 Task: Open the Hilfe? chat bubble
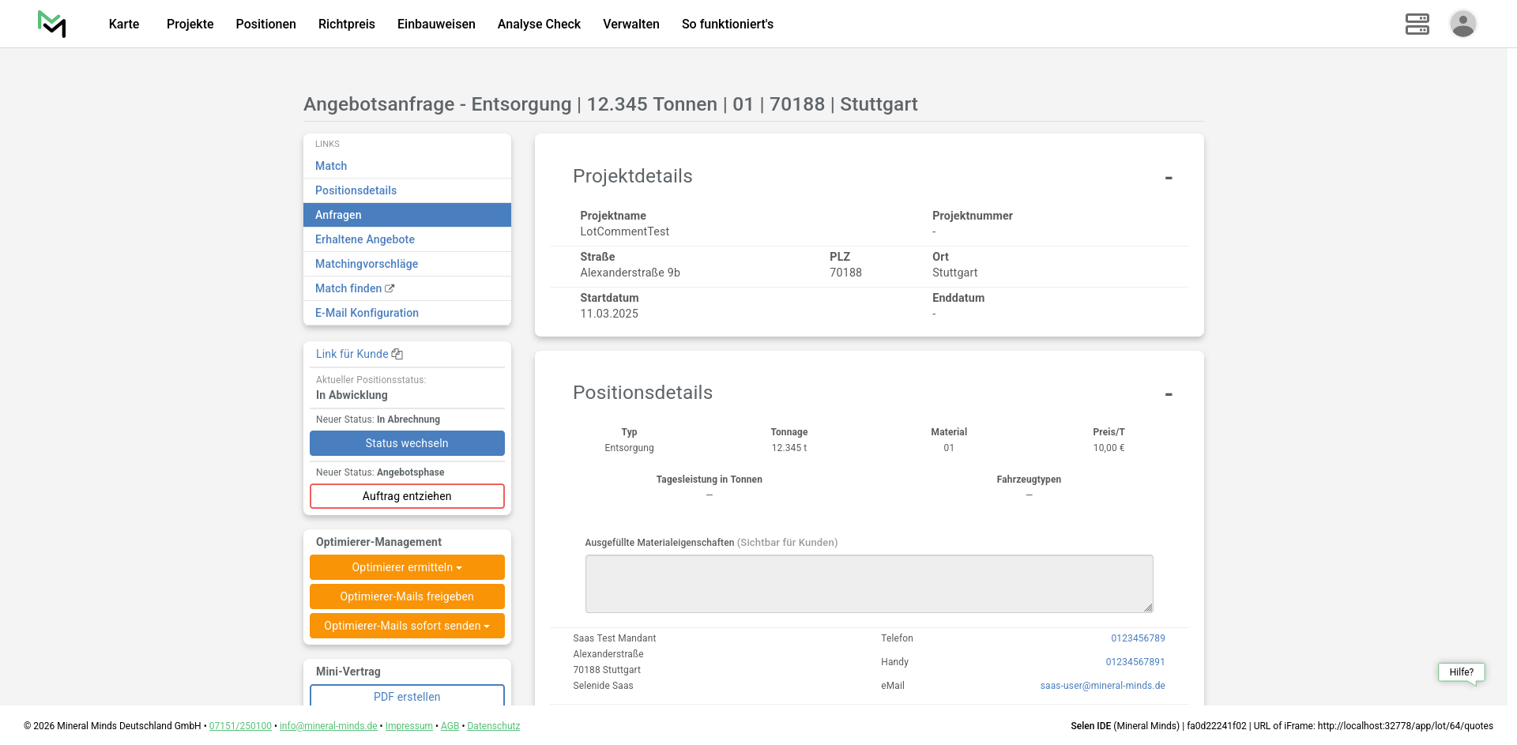[1461, 672]
